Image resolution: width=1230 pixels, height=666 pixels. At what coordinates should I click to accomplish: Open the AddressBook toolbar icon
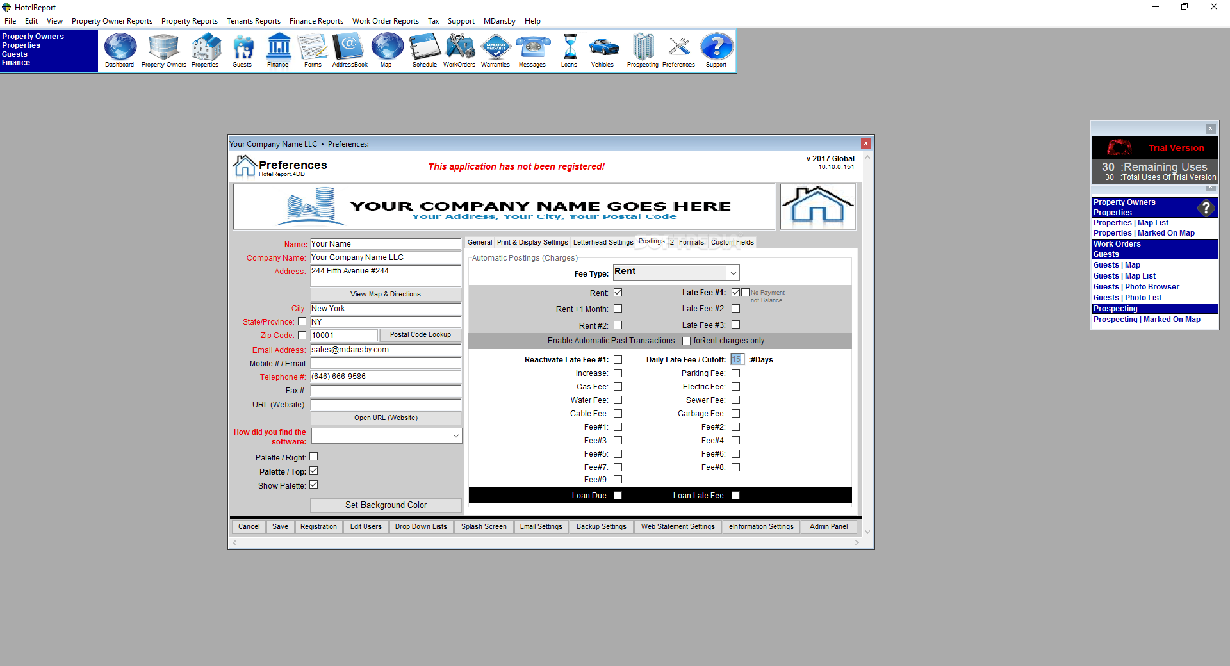point(350,49)
